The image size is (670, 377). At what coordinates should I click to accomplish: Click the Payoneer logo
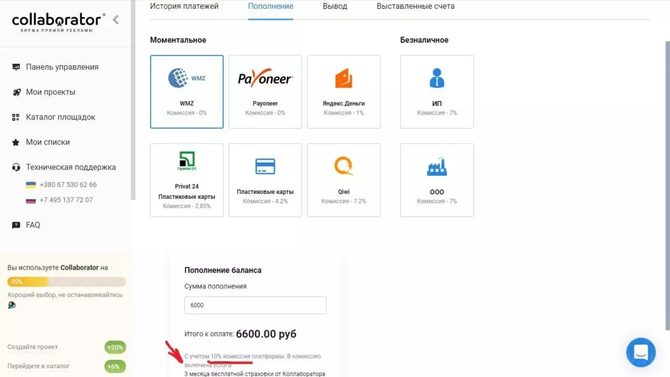click(x=265, y=79)
